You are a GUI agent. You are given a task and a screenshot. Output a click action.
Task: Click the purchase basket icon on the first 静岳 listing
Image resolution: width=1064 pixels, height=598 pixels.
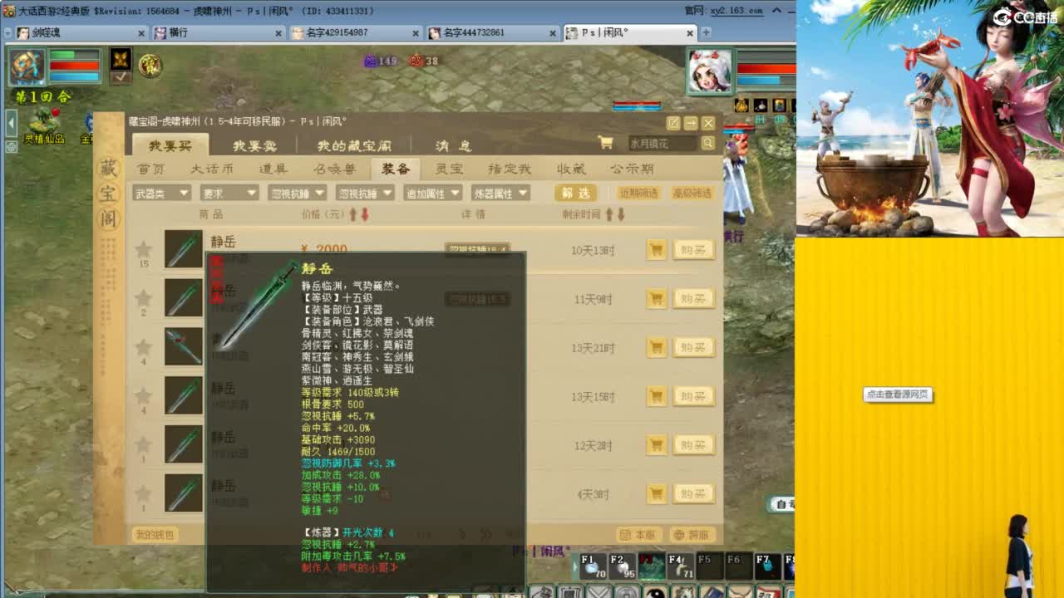(656, 249)
